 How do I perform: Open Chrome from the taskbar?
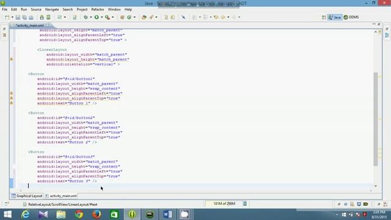(79, 215)
